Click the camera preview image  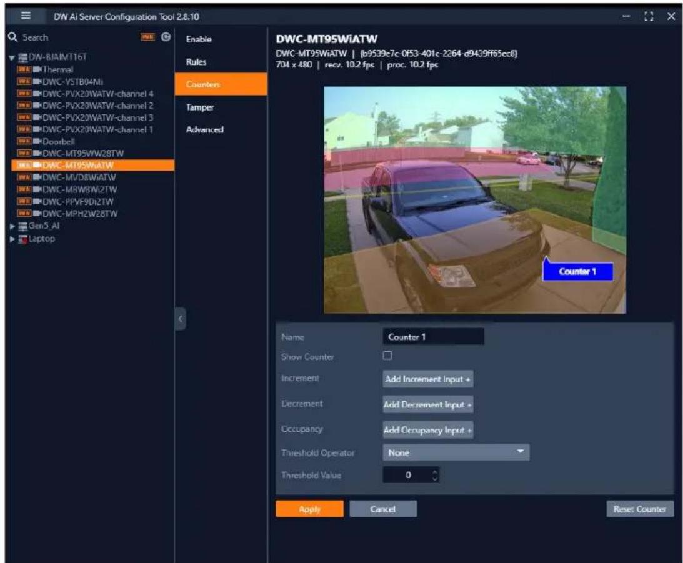point(475,200)
